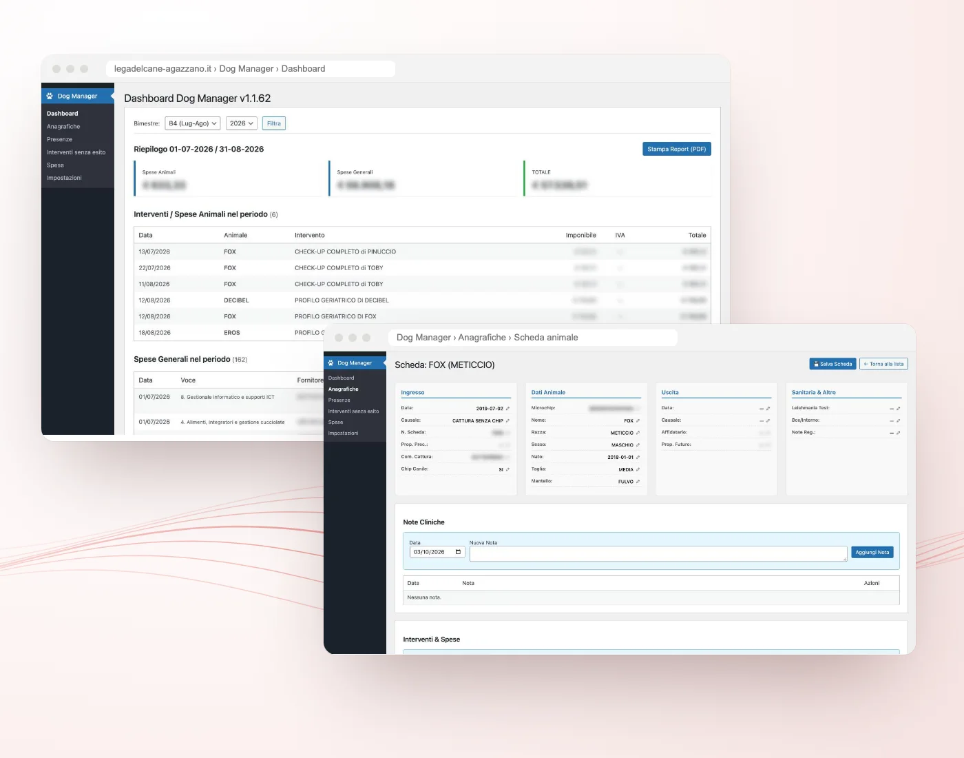Click the pencil icon next to Taglia MEDIA
This screenshot has height=758, width=964.
click(x=638, y=469)
